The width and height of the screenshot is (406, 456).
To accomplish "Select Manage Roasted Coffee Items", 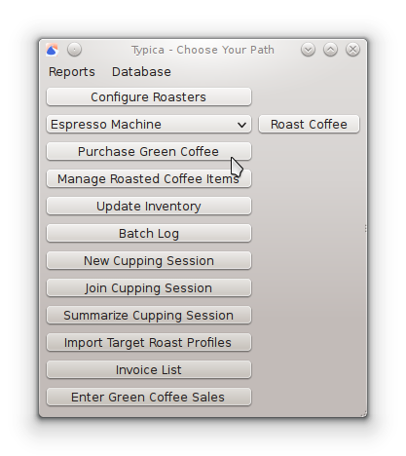I will pos(149,179).
